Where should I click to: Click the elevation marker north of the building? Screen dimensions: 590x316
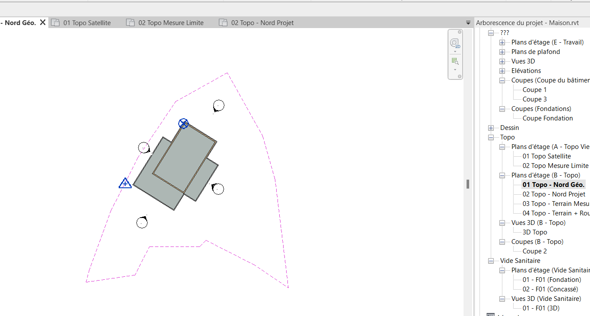coord(219,105)
